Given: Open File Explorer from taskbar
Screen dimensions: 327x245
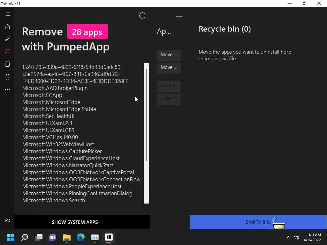Looking at the screenshot, I should click(67, 237).
